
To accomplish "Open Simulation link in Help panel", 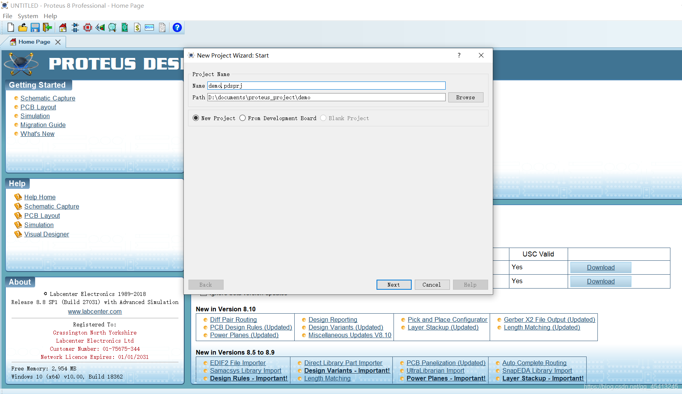I will 39,225.
